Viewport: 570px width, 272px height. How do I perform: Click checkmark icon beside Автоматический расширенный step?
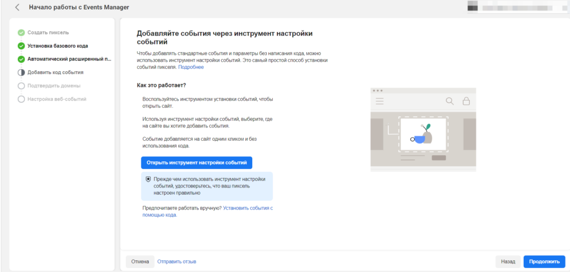click(21, 59)
